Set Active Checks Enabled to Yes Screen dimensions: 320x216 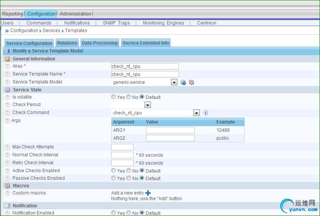point(113,170)
